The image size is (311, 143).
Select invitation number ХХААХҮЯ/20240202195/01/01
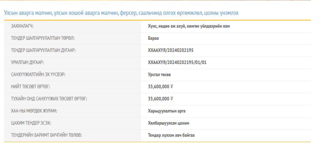click(x=177, y=62)
